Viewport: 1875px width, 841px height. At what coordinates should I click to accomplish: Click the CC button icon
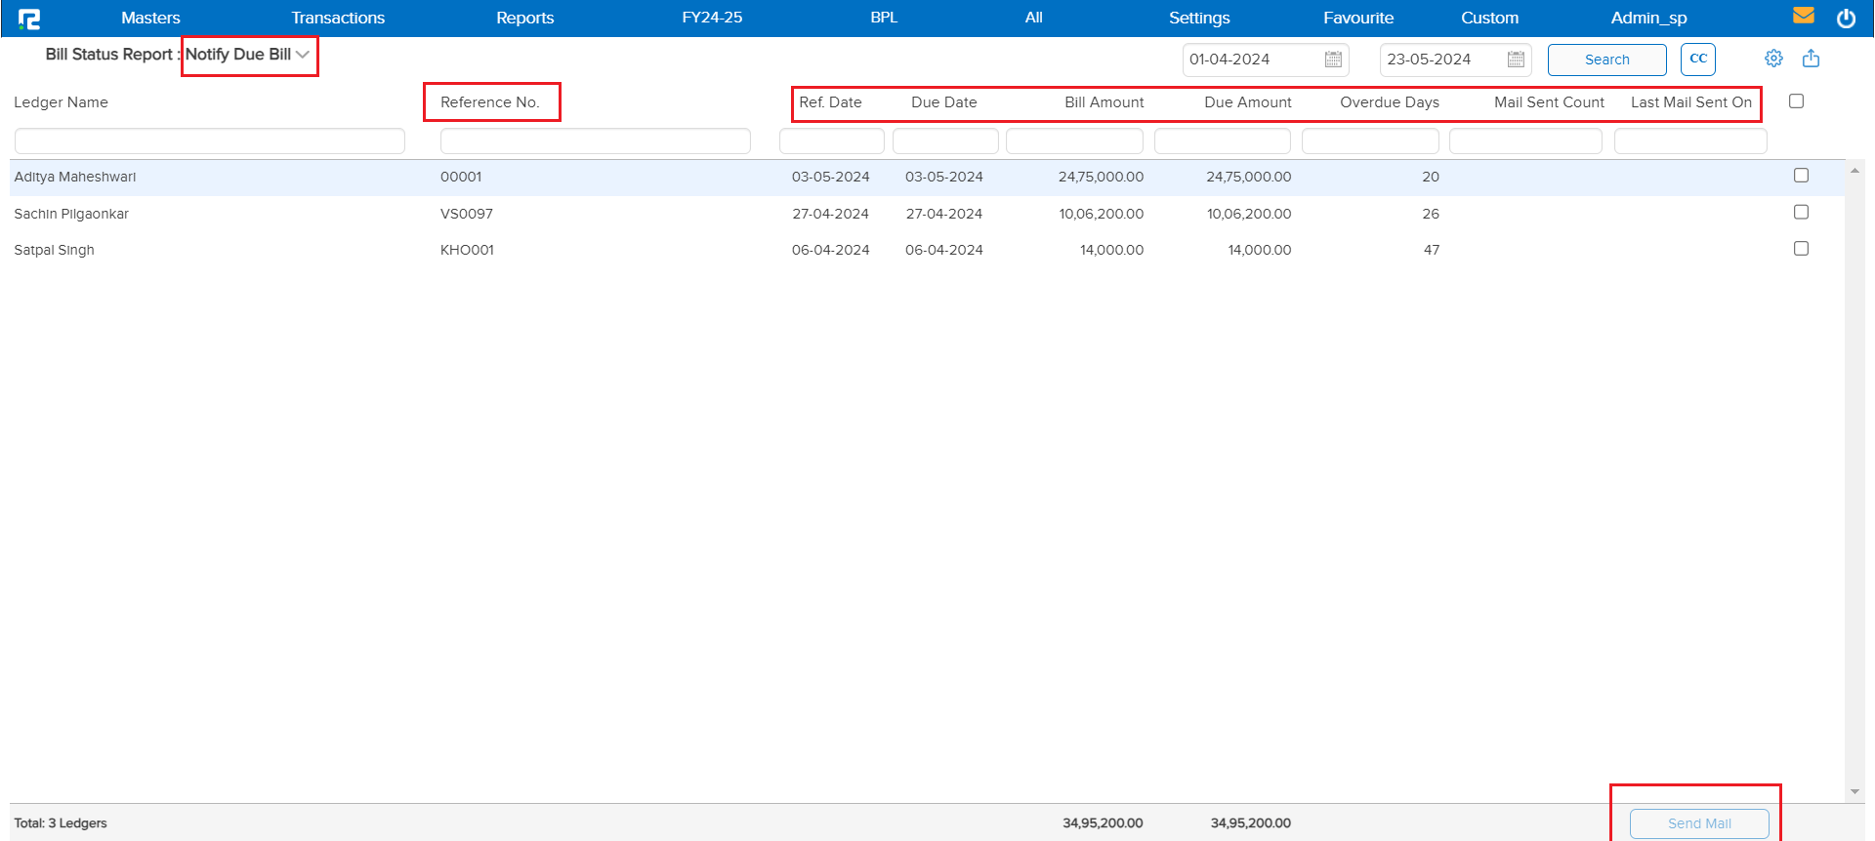(x=1697, y=59)
